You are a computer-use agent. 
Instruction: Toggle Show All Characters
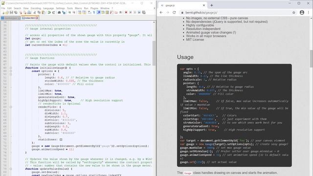(x=94, y=12)
